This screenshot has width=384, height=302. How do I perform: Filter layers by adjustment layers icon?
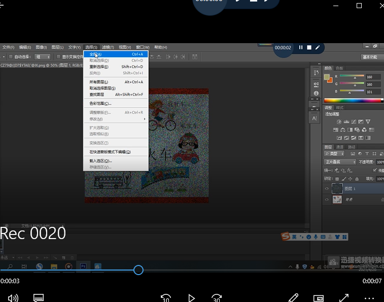point(360,154)
